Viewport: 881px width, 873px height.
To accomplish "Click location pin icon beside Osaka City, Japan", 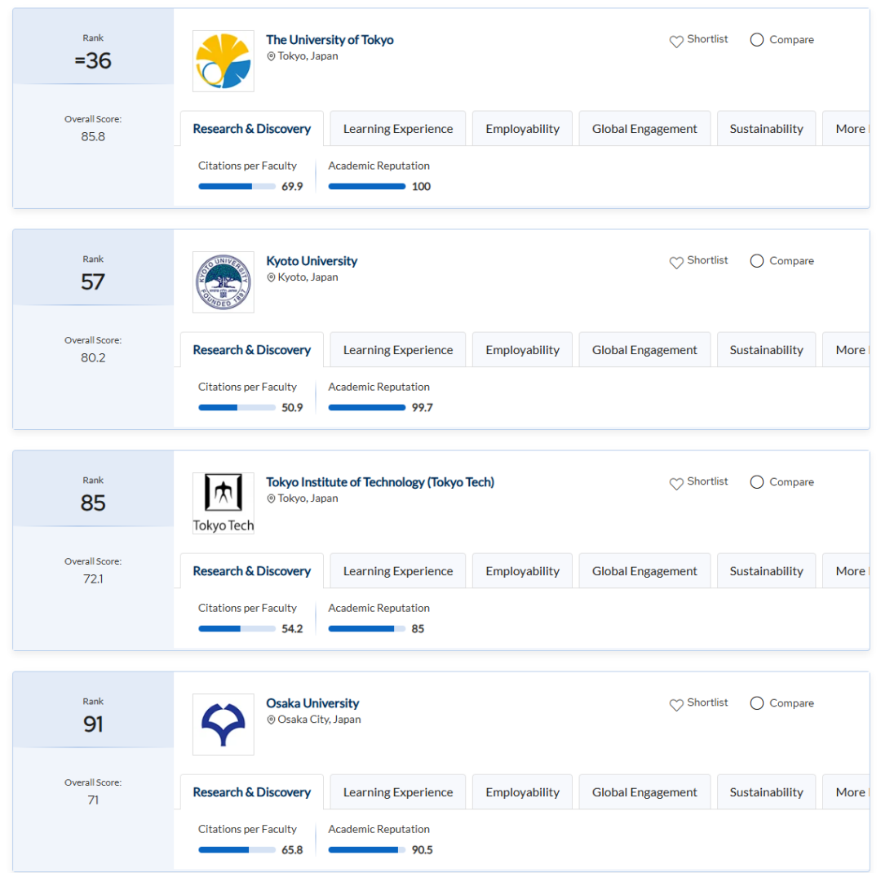I will point(271,720).
